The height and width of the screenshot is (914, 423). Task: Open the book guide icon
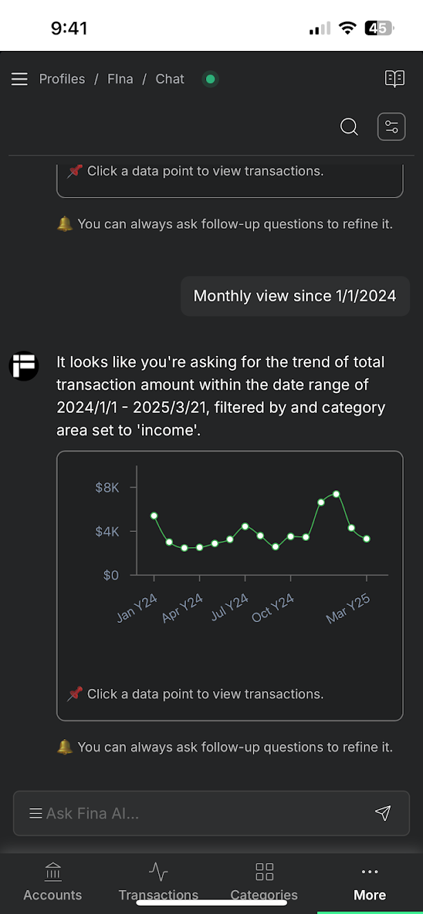pyautogui.click(x=395, y=78)
